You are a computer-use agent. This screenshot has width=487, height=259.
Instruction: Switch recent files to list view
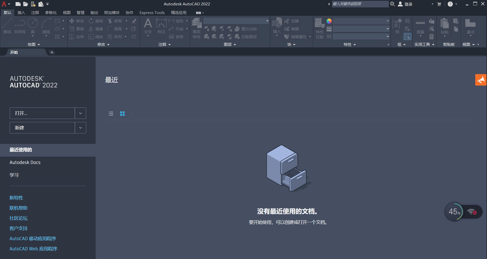111,114
